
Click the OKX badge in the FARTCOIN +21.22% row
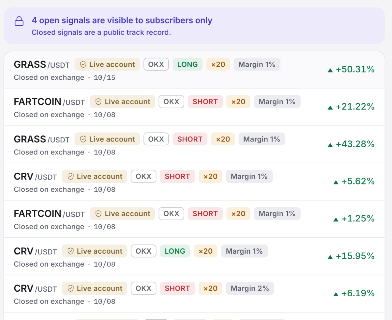click(x=172, y=102)
